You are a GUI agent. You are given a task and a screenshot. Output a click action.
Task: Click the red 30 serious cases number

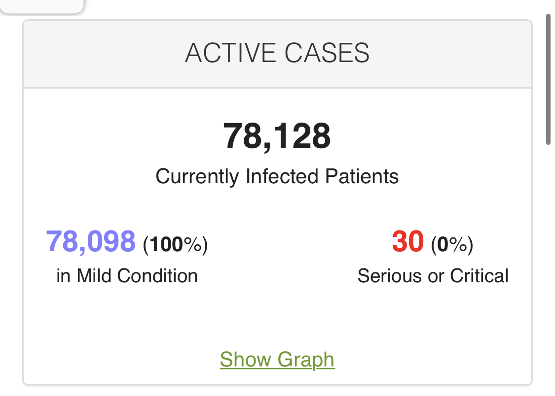[x=407, y=241]
